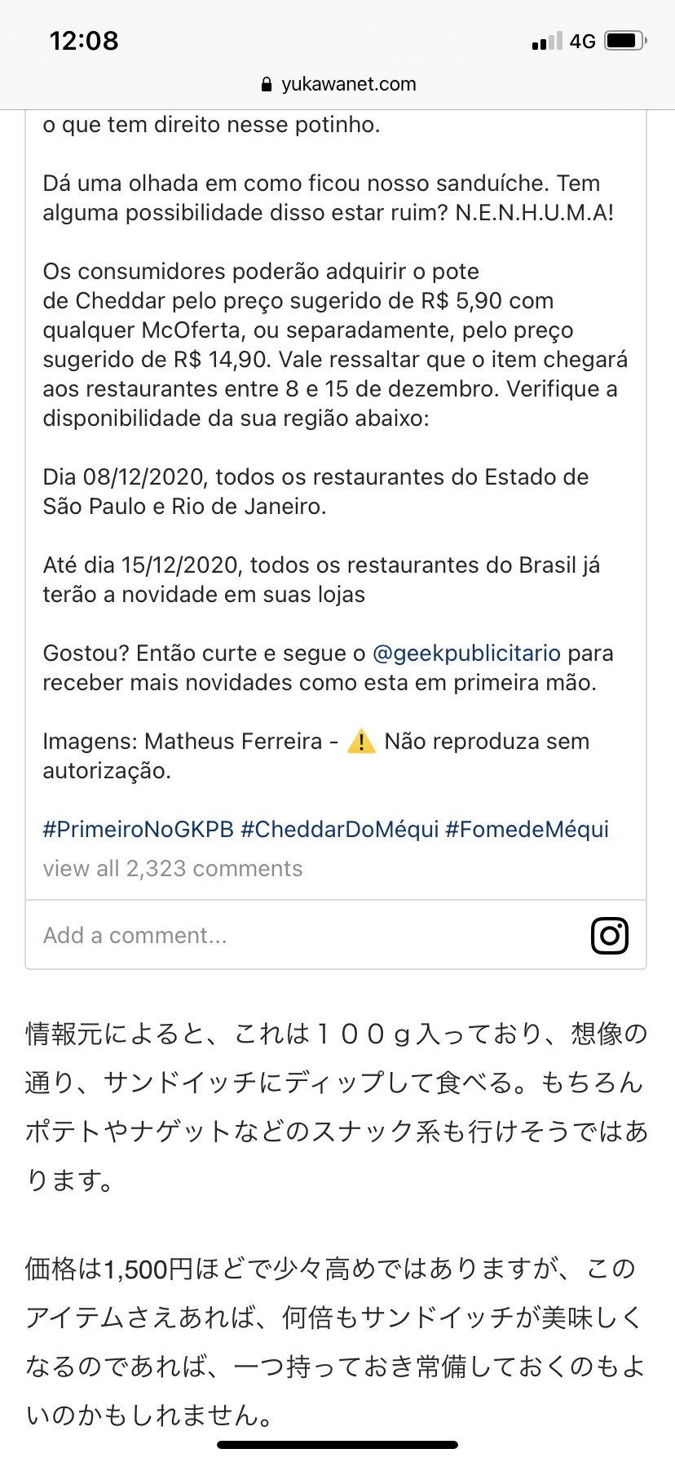This screenshot has height=1462, width=675.
Task: Tap the yukawanet.com address bar
Action: 337,84
